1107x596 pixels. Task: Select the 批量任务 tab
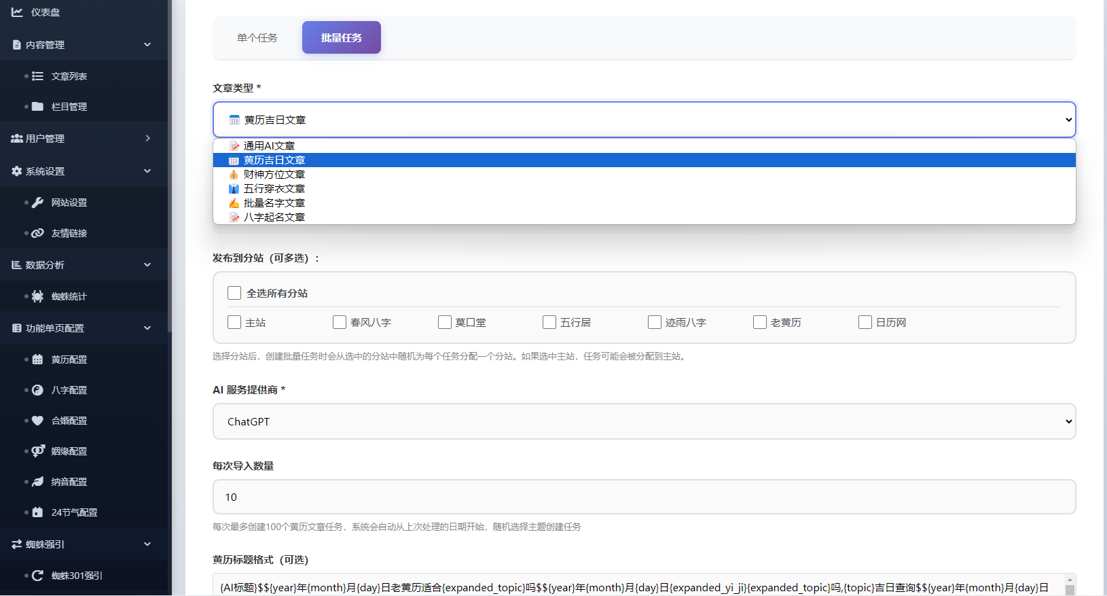(341, 38)
